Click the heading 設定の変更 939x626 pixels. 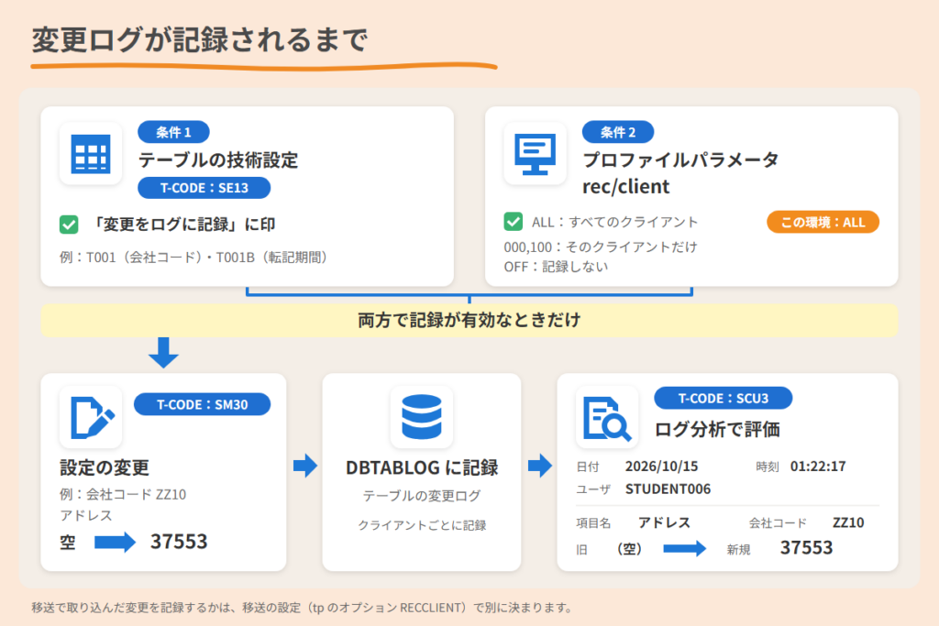click(x=105, y=467)
